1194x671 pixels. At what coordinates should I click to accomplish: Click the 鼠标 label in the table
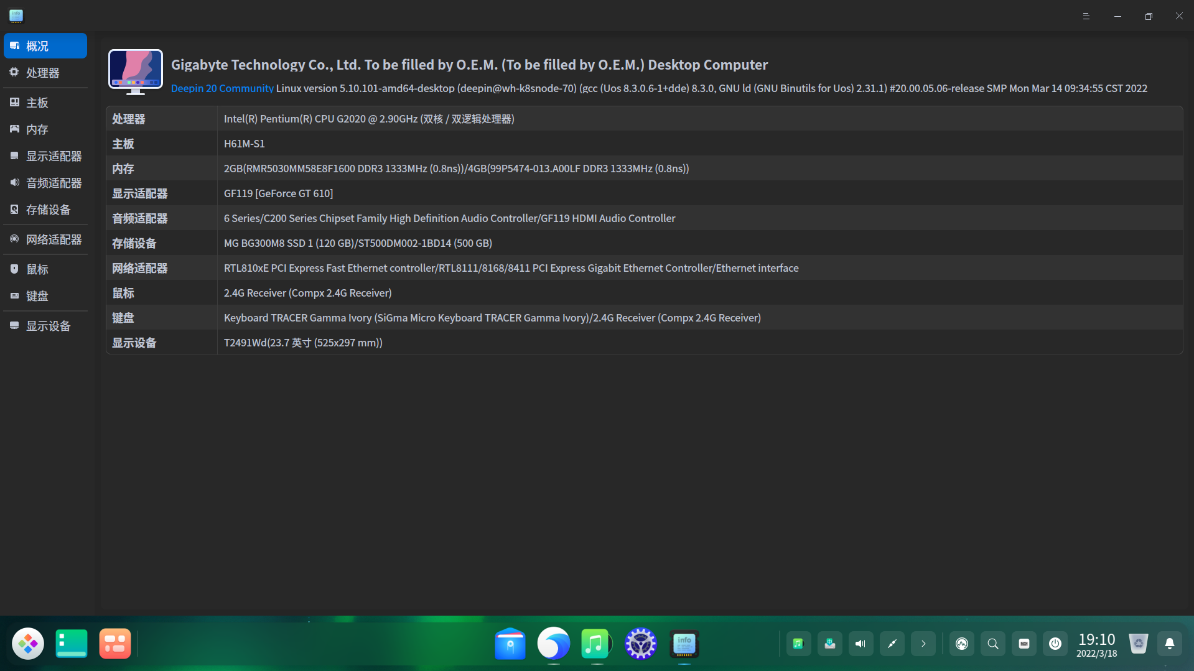coord(123,293)
